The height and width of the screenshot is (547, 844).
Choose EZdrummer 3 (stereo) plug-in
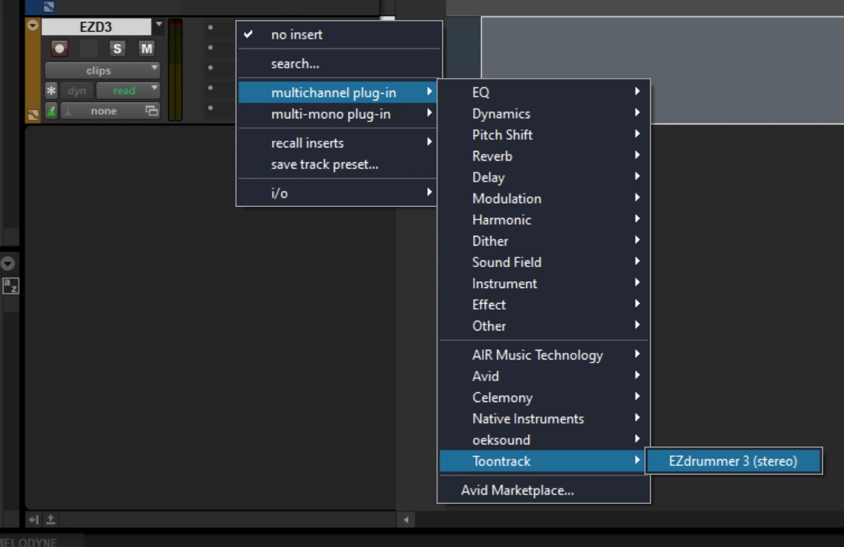pyautogui.click(x=733, y=461)
